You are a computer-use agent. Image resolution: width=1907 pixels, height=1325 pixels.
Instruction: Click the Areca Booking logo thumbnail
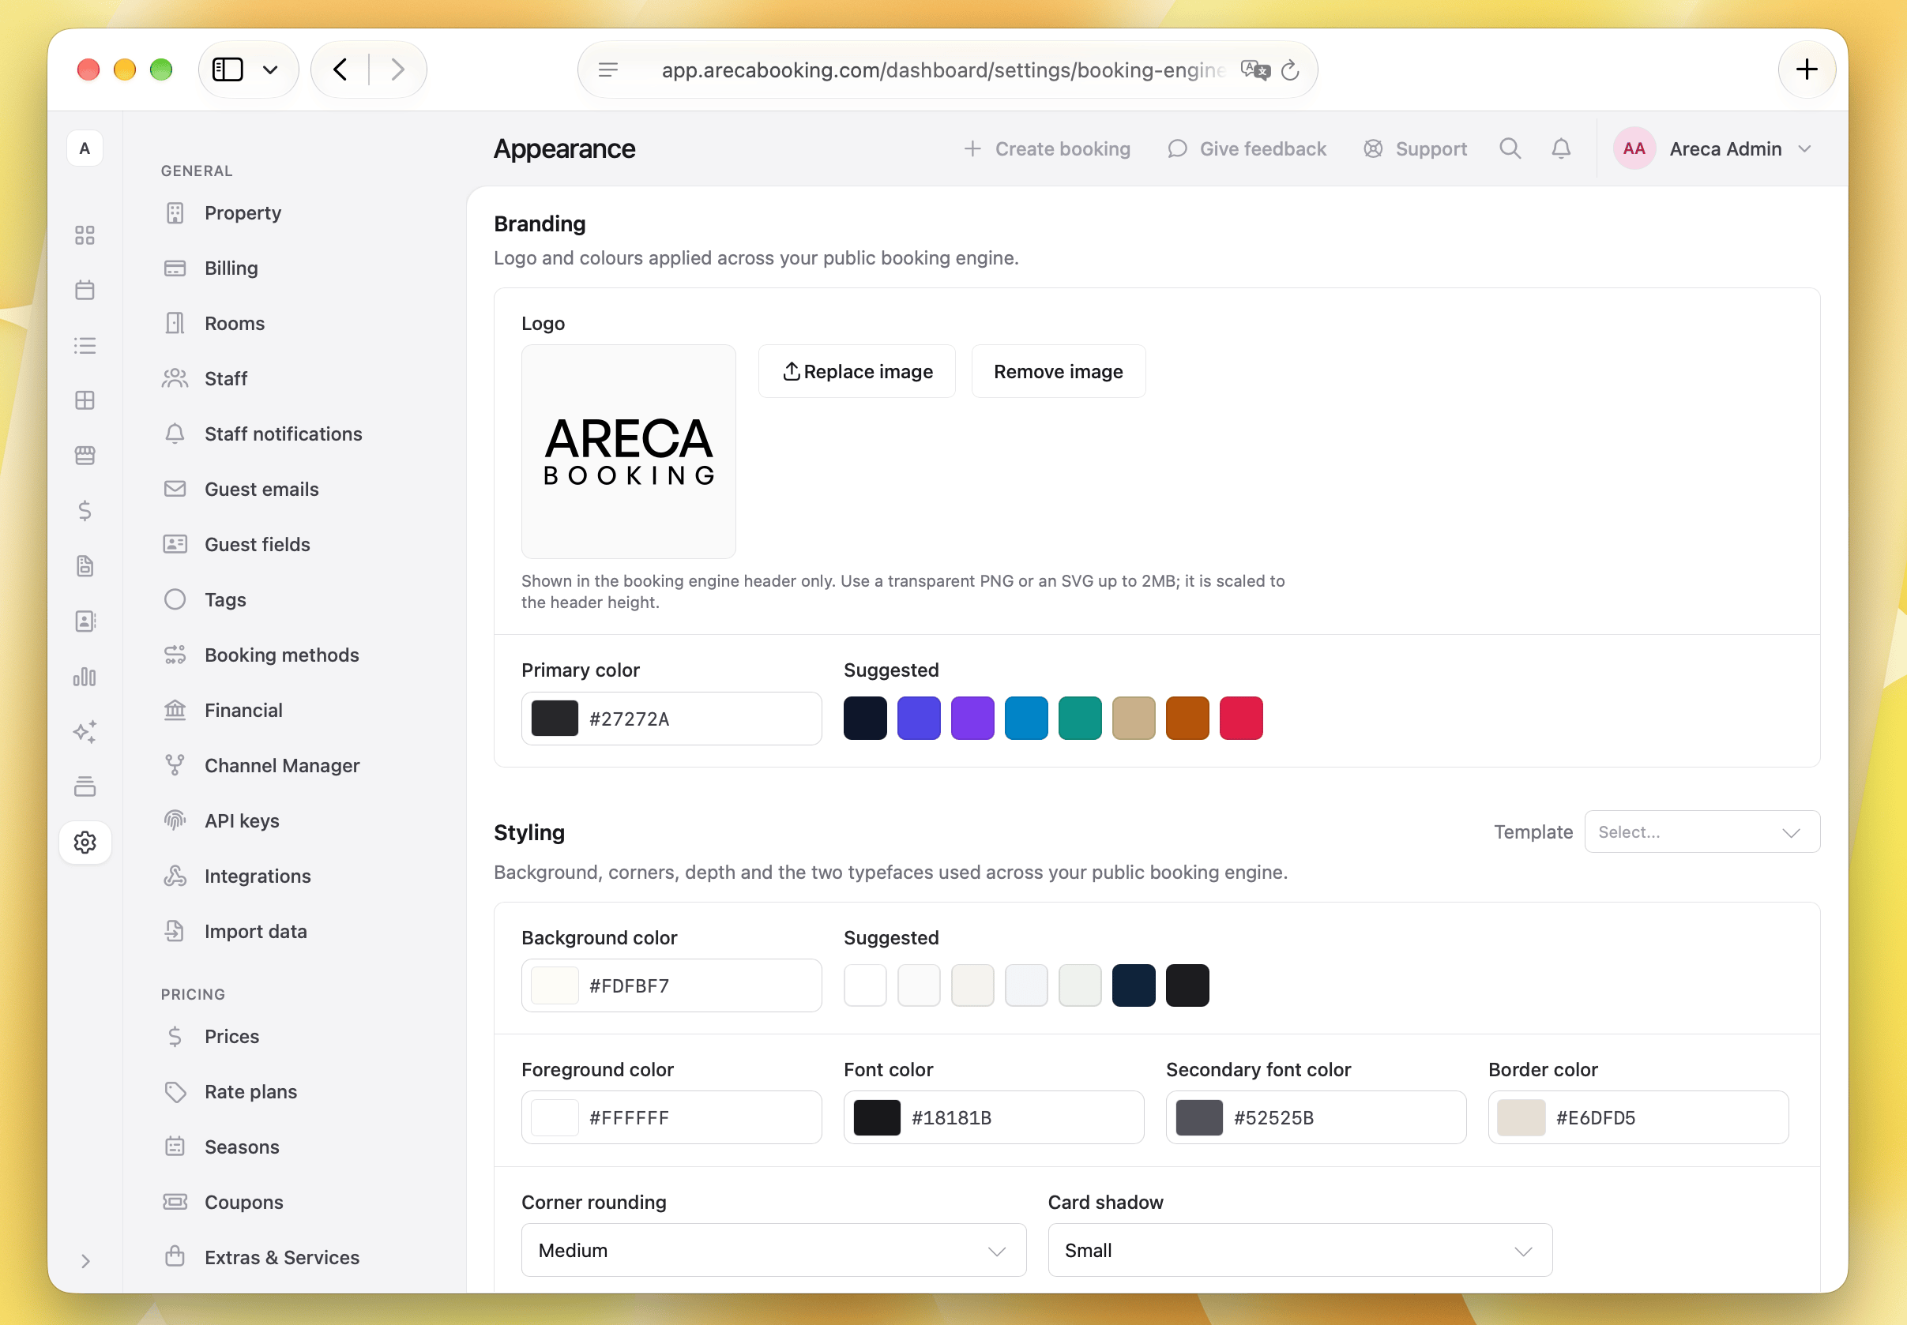tap(629, 452)
